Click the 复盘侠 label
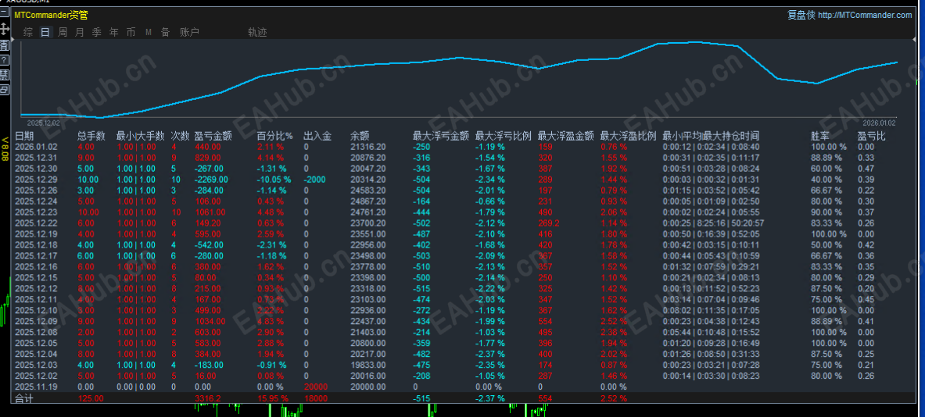 (x=801, y=16)
